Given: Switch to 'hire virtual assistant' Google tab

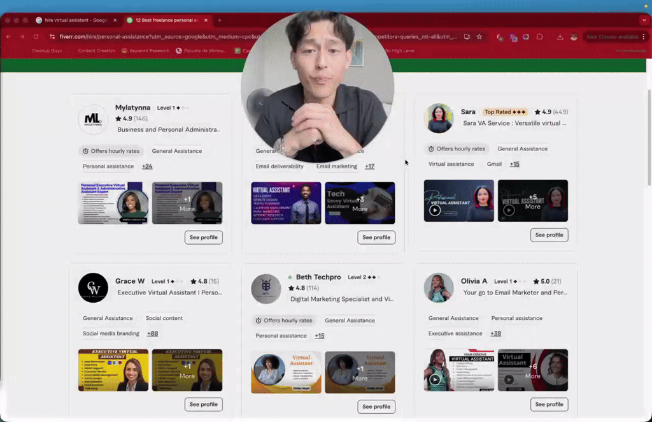Looking at the screenshot, I should click(76, 20).
